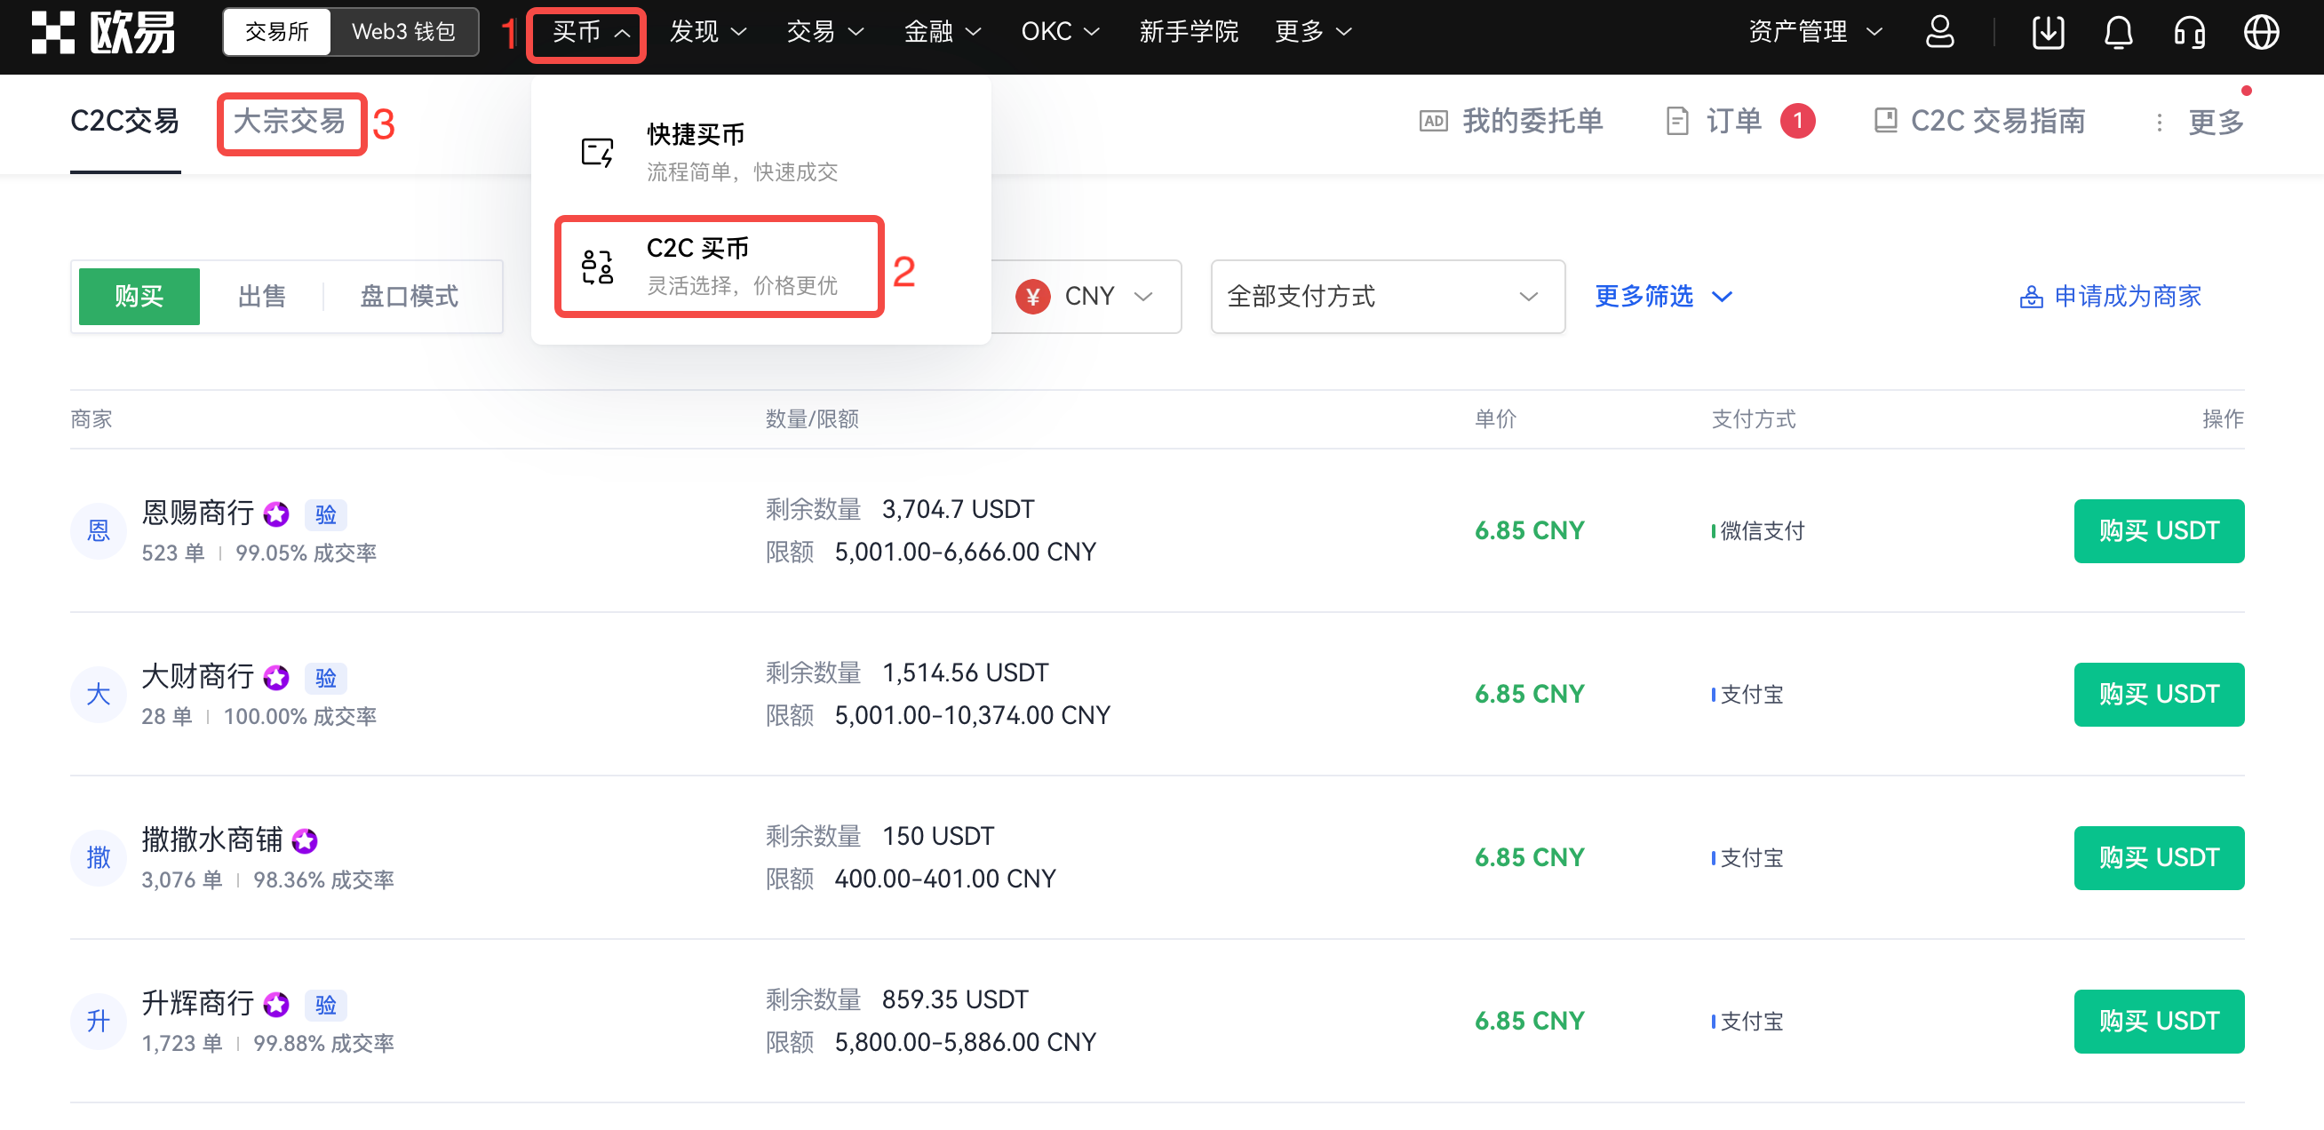Open merchant name 大财商行

point(197,676)
